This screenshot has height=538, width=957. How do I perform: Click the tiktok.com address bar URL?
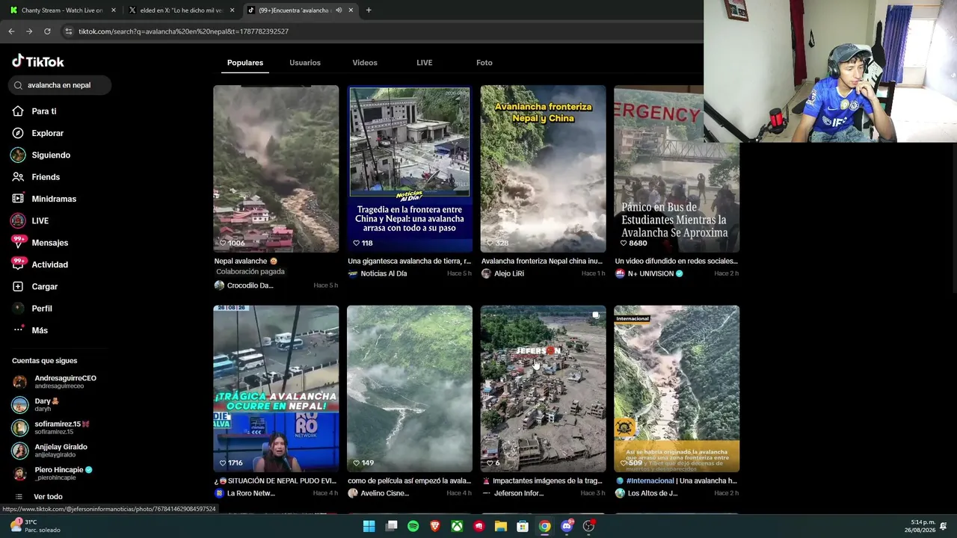click(183, 31)
